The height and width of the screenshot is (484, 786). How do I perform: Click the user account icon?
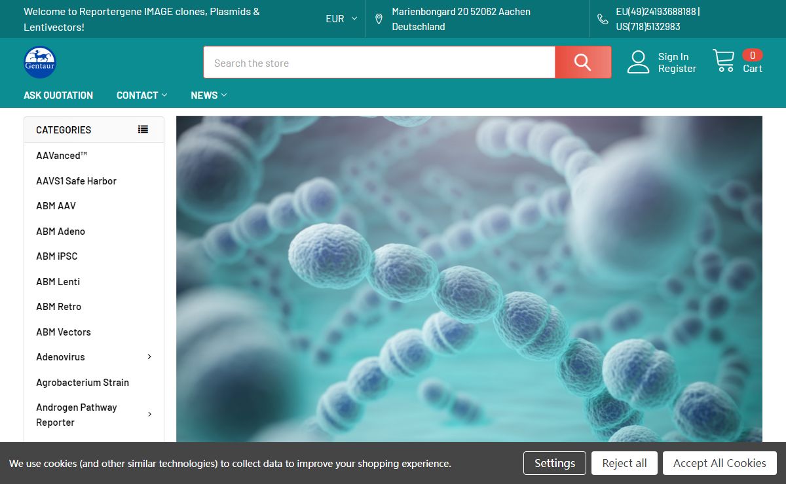638,62
